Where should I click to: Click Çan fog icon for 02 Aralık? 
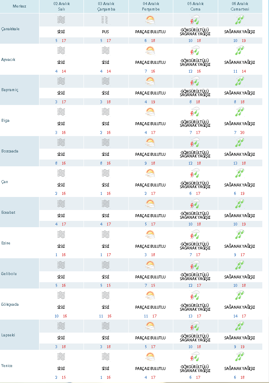point(61,173)
